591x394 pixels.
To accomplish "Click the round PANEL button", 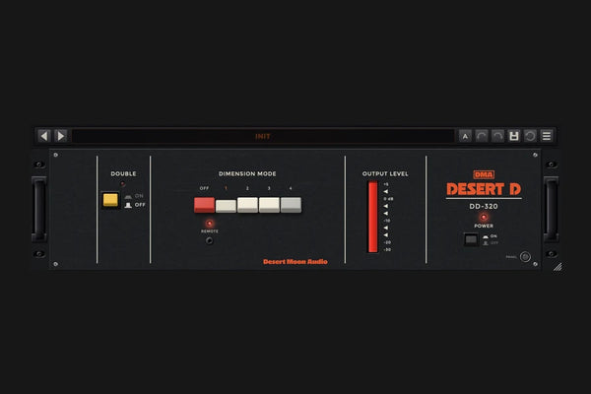I will click(525, 257).
